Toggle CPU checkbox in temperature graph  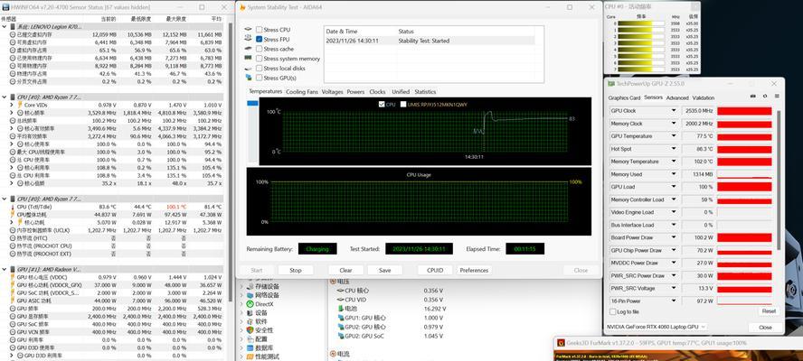point(381,105)
